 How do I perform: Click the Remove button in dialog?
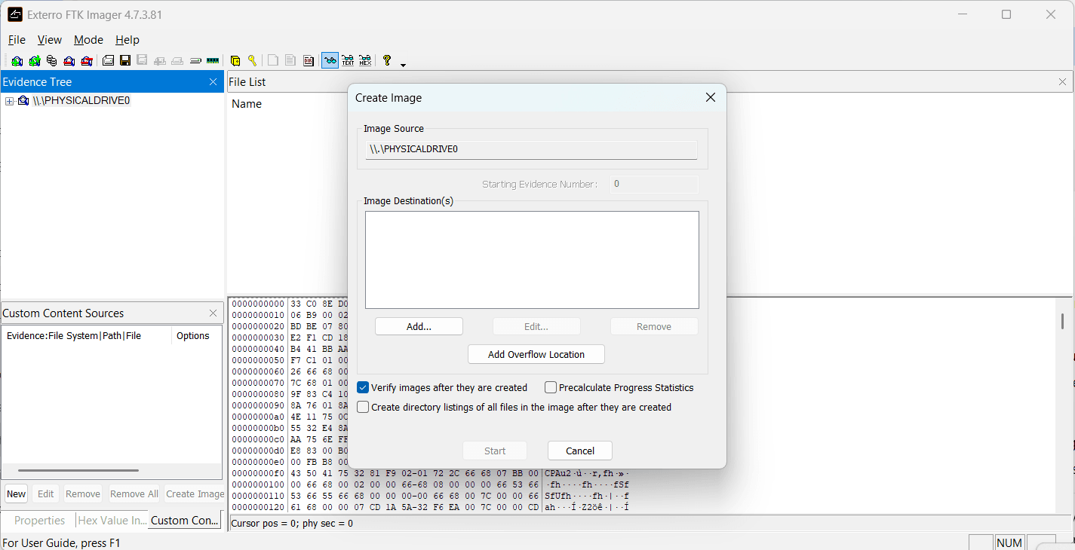(x=654, y=326)
